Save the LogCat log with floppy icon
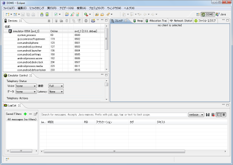Screen dimensions: 233x165 [x=208, y=115]
